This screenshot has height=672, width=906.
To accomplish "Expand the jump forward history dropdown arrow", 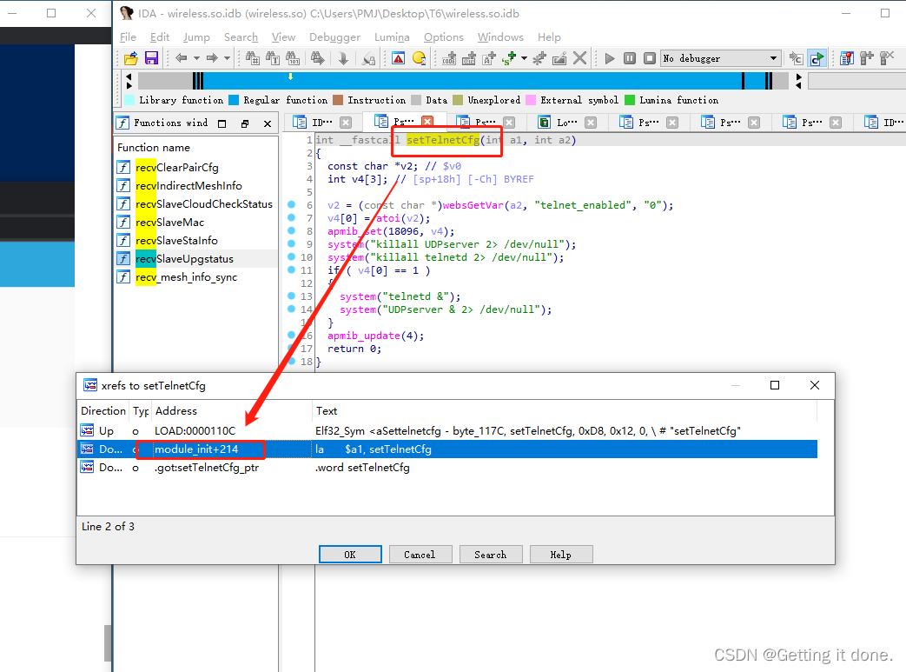I will pos(227,58).
